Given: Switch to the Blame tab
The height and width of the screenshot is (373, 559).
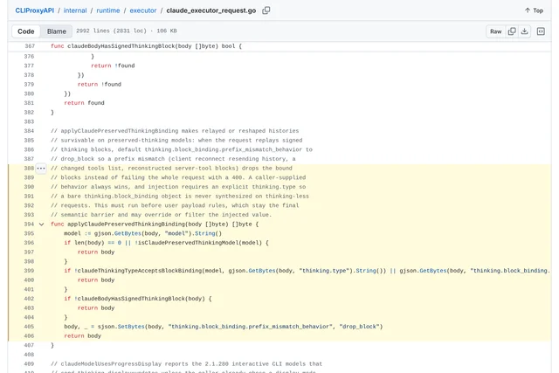Looking at the screenshot, I should [x=56, y=31].
